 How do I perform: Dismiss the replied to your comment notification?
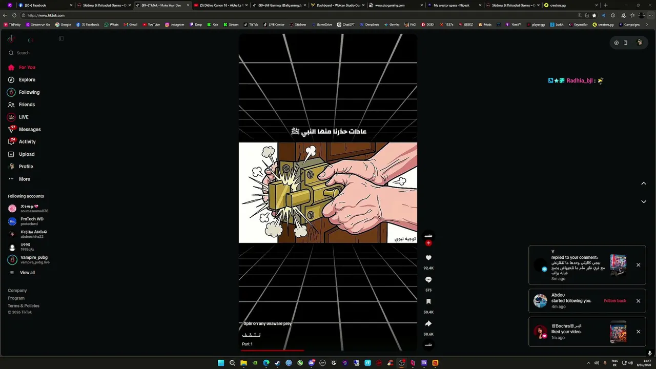638,265
